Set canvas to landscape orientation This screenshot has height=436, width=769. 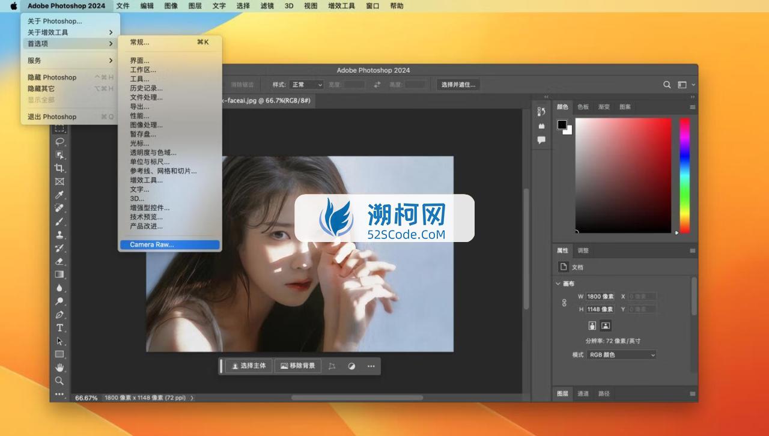pyautogui.click(x=606, y=325)
